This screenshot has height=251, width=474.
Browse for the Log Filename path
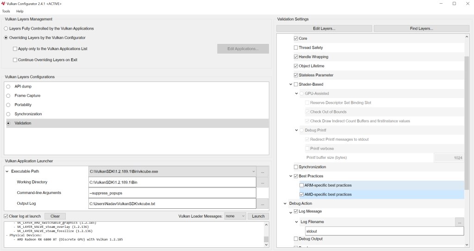tap(459, 222)
